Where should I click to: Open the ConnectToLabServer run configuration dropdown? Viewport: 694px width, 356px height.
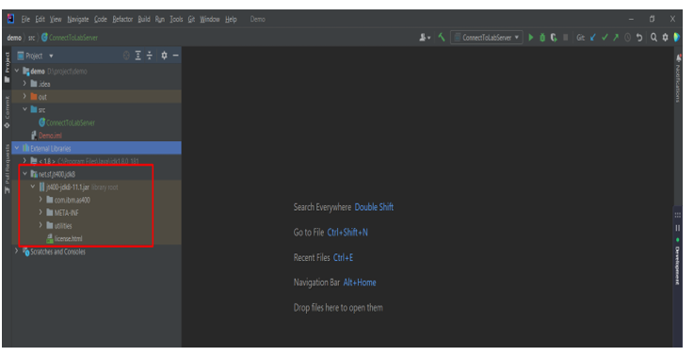pyautogui.click(x=487, y=38)
